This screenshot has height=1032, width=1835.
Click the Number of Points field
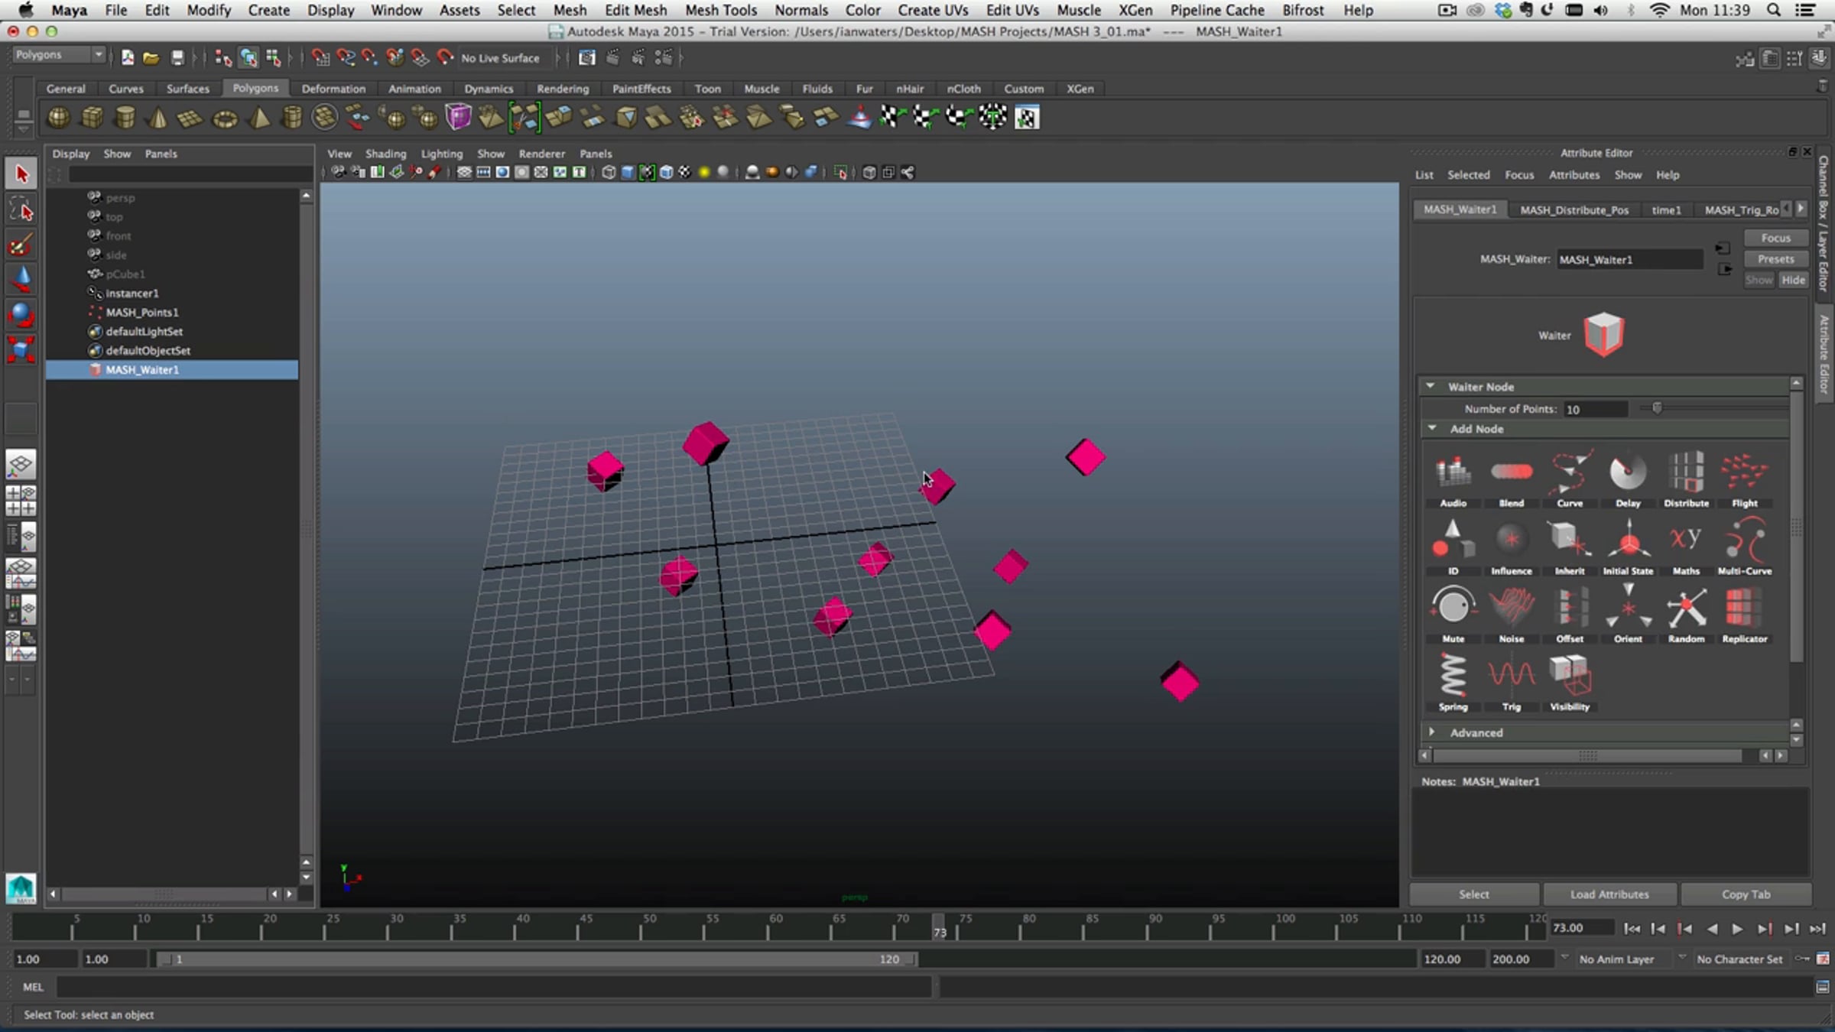click(x=1596, y=409)
